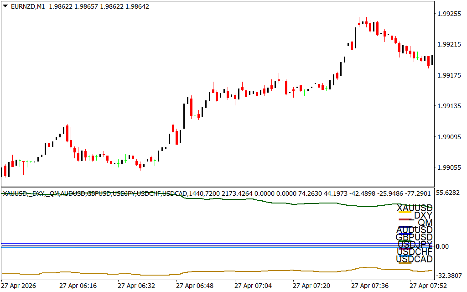
Task: Select the GBPUSD legend label
Action: point(414,237)
